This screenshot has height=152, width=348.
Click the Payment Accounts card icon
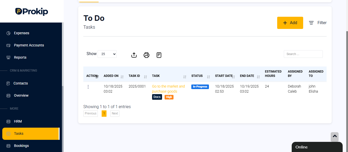click(8, 45)
